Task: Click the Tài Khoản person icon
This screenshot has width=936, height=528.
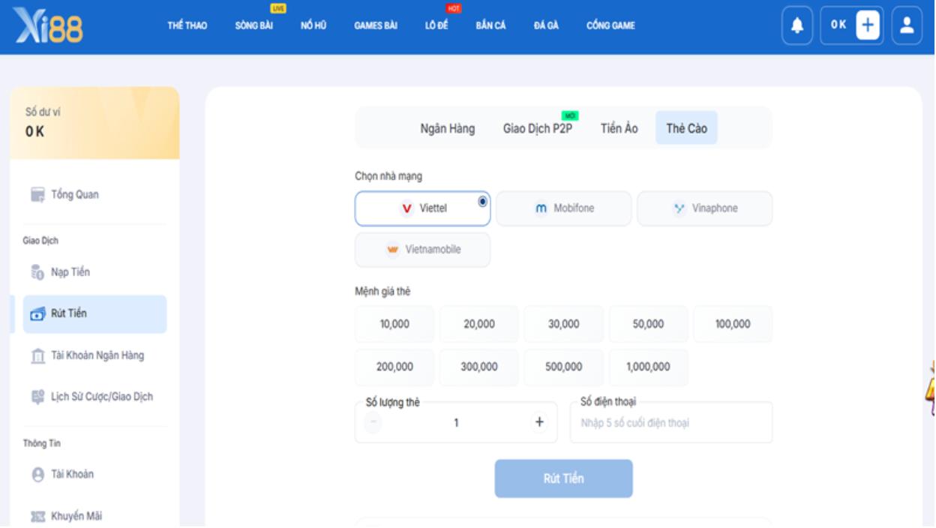Action: coord(37,474)
